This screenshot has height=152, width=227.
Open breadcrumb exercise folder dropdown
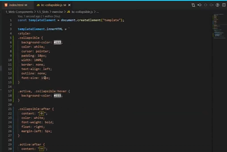click(x=57, y=12)
